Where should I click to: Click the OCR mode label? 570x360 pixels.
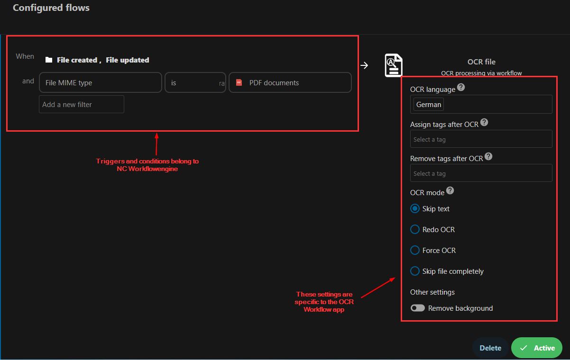click(427, 193)
